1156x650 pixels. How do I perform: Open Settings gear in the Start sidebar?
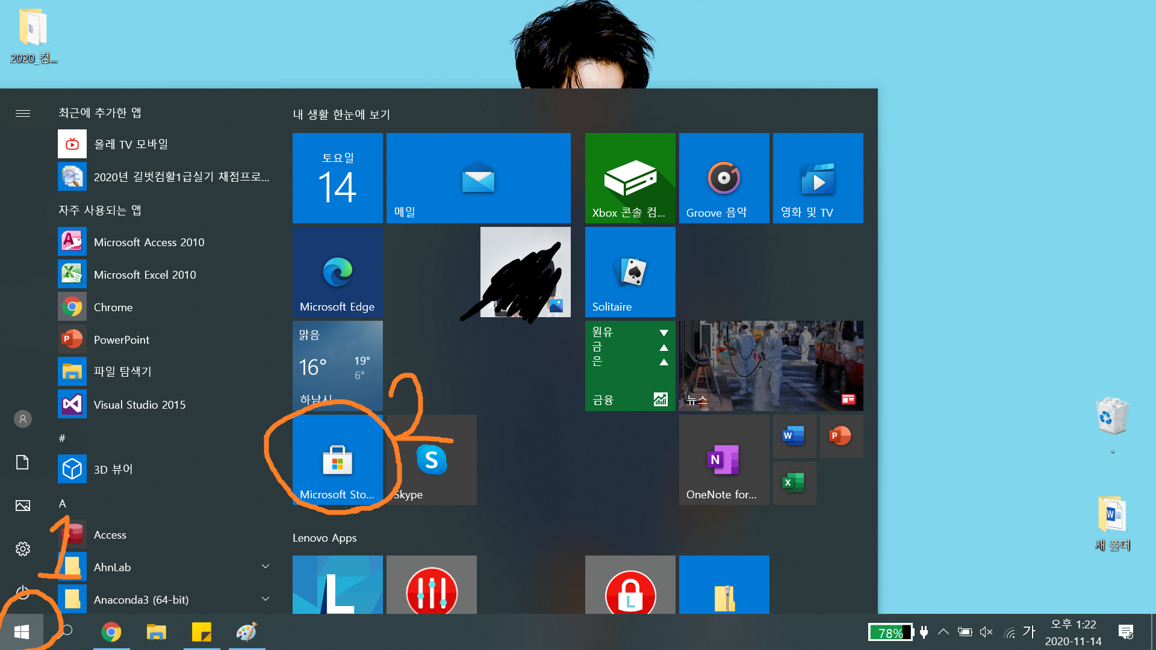[23, 549]
